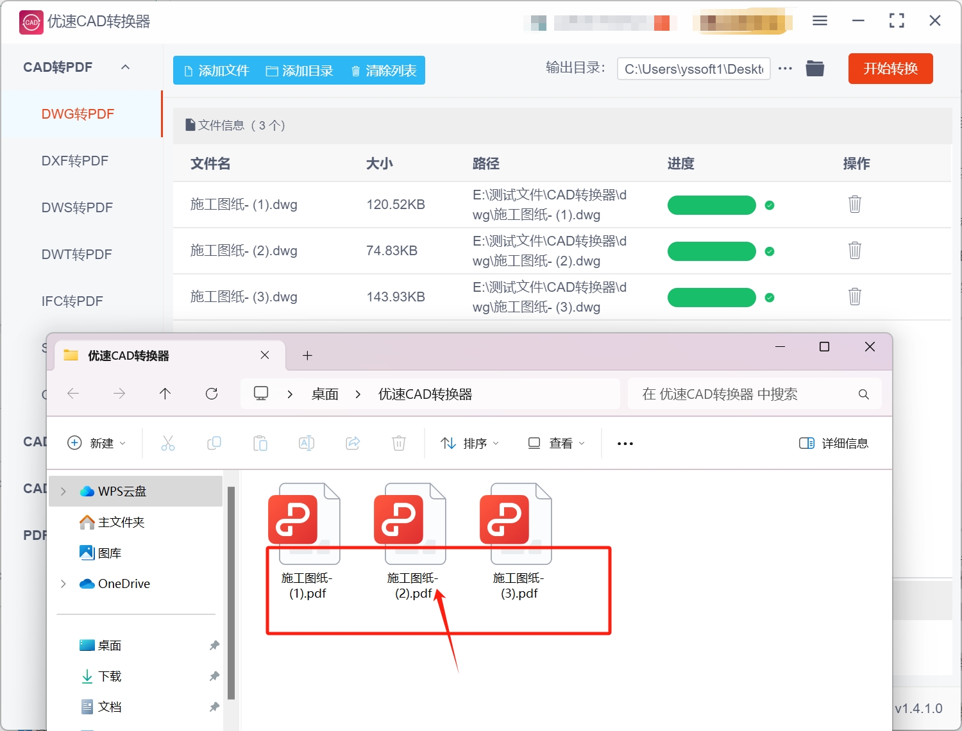Select DWS转PDF in the sidebar
The image size is (962, 731).
click(x=77, y=208)
